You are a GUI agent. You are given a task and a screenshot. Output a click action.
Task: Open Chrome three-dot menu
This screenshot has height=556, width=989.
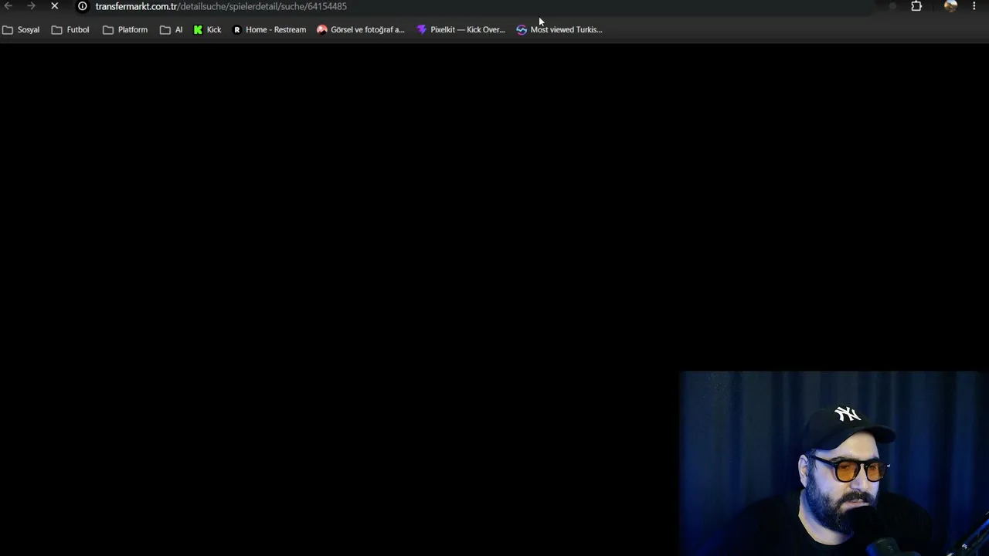[x=974, y=6]
